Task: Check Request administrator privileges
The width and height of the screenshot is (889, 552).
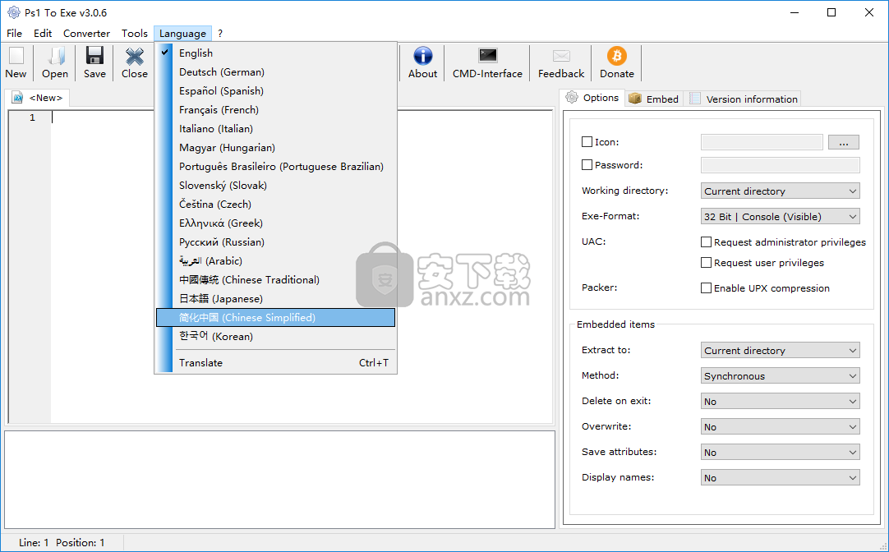Action: click(706, 242)
